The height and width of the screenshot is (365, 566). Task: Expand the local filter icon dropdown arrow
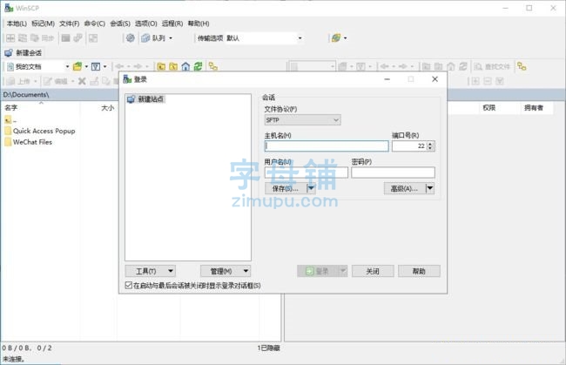pyautogui.click(x=105, y=66)
